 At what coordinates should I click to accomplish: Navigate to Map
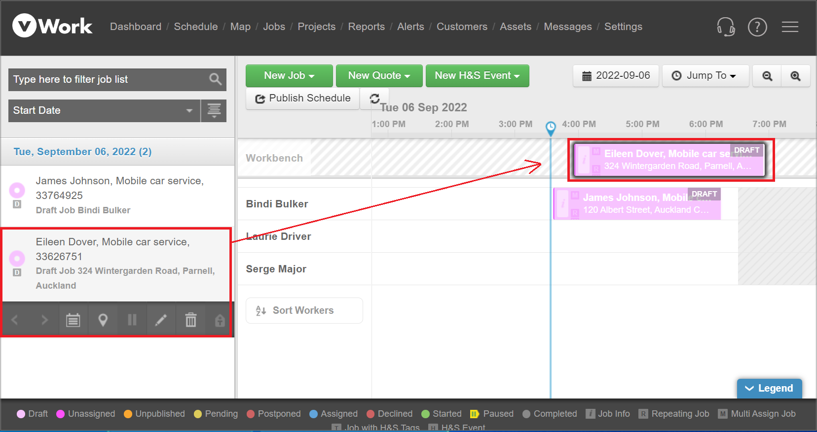click(x=240, y=27)
